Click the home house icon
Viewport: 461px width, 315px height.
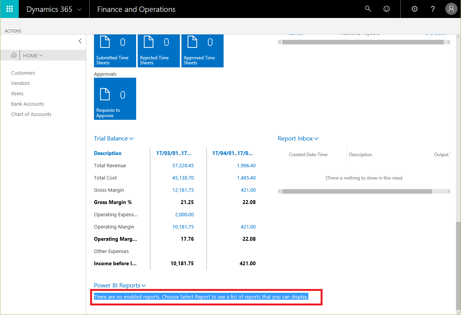pyautogui.click(x=14, y=55)
